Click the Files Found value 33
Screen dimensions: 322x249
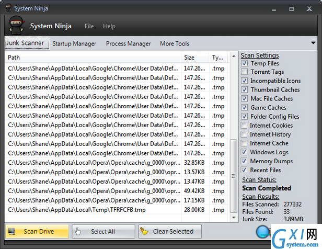286,212
